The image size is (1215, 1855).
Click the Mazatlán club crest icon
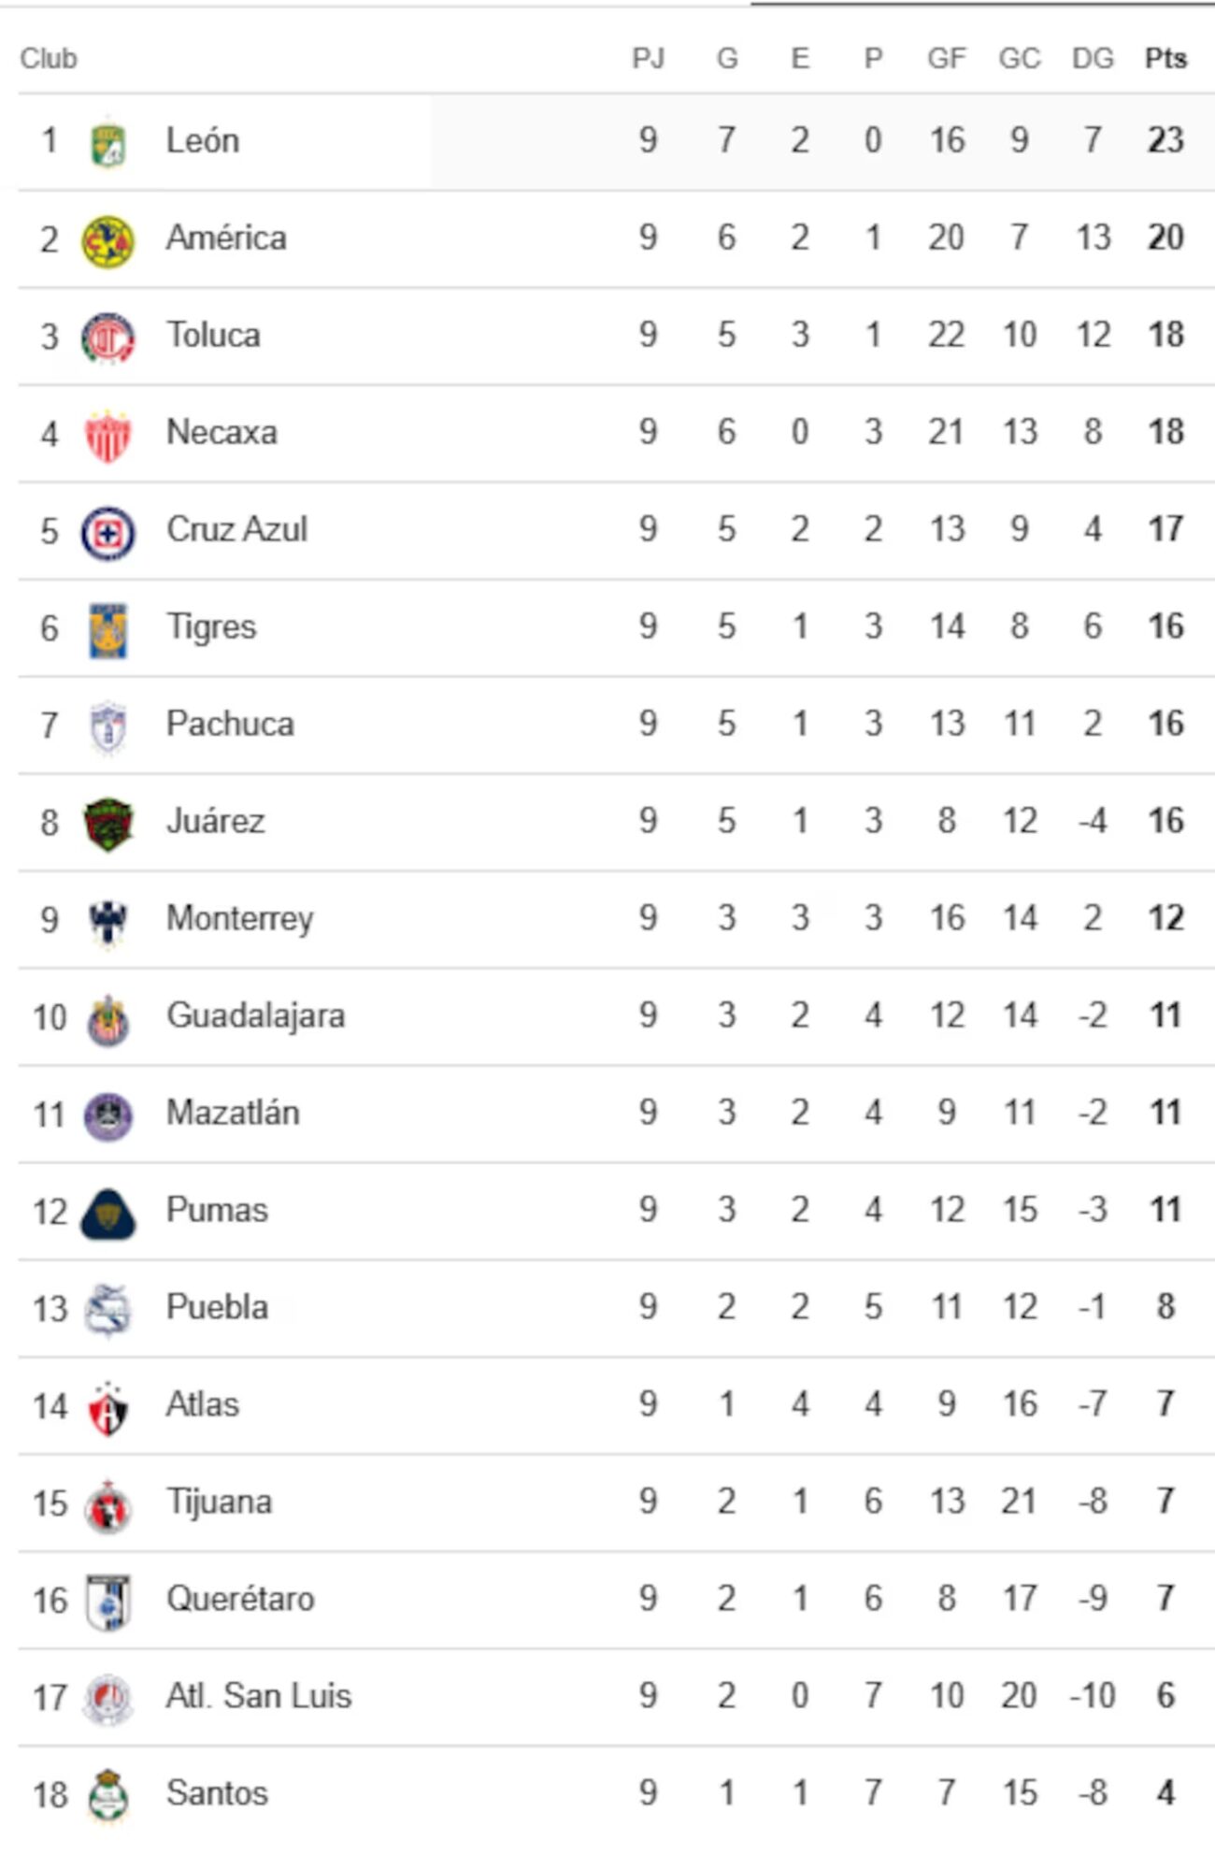108,1115
